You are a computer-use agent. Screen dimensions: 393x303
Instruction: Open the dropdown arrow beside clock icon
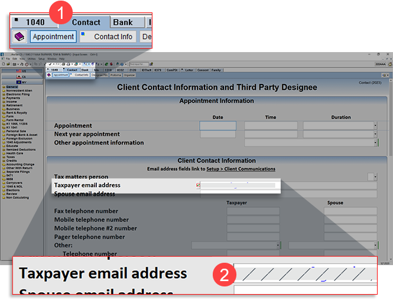click(30, 64)
